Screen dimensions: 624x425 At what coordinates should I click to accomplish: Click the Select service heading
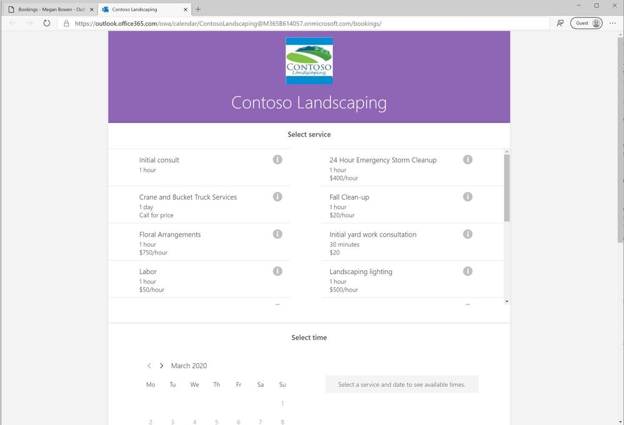309,134
